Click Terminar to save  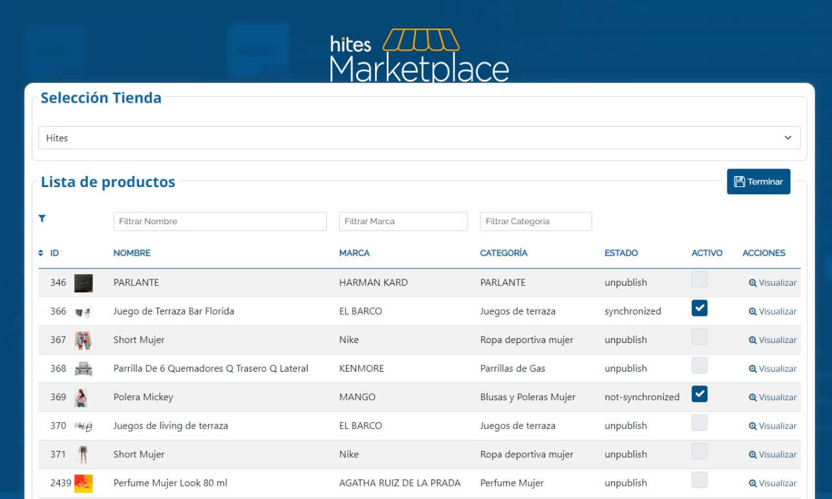(759, 181)
